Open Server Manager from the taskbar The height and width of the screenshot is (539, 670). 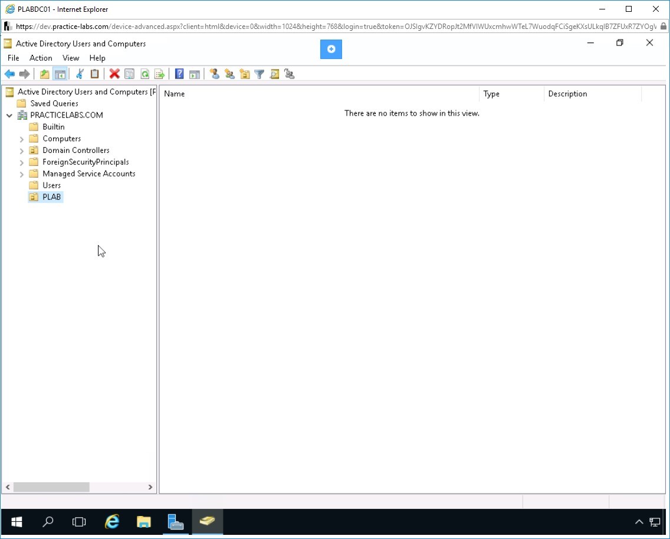pyautogui.click(x=175, y=522)
